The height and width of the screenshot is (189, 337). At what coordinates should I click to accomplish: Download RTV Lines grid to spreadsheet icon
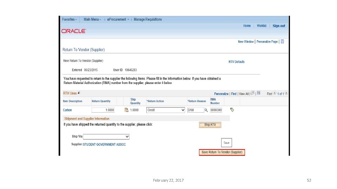pyautogui.click(x=259, y=93)
